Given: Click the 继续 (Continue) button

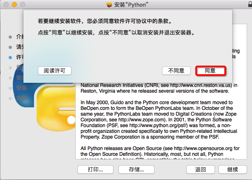Looking at the screenshot, I should [233, 169].
